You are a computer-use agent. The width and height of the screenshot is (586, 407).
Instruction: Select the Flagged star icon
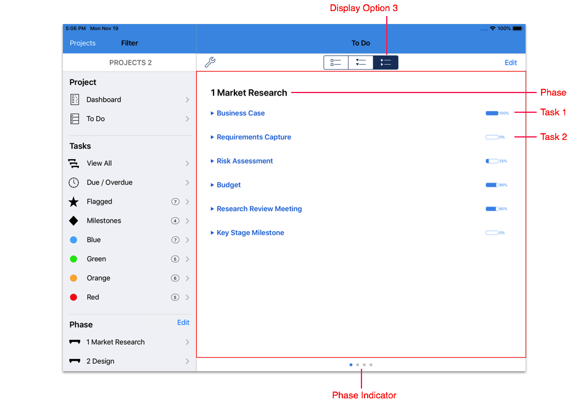(74, 202)
